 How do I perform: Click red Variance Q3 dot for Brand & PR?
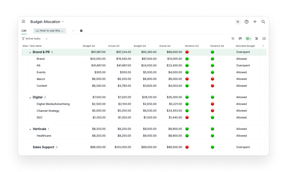coord(187,52)
